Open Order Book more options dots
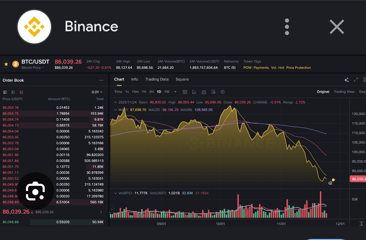This screenshot has width=366, height=240. coord(101,80)
